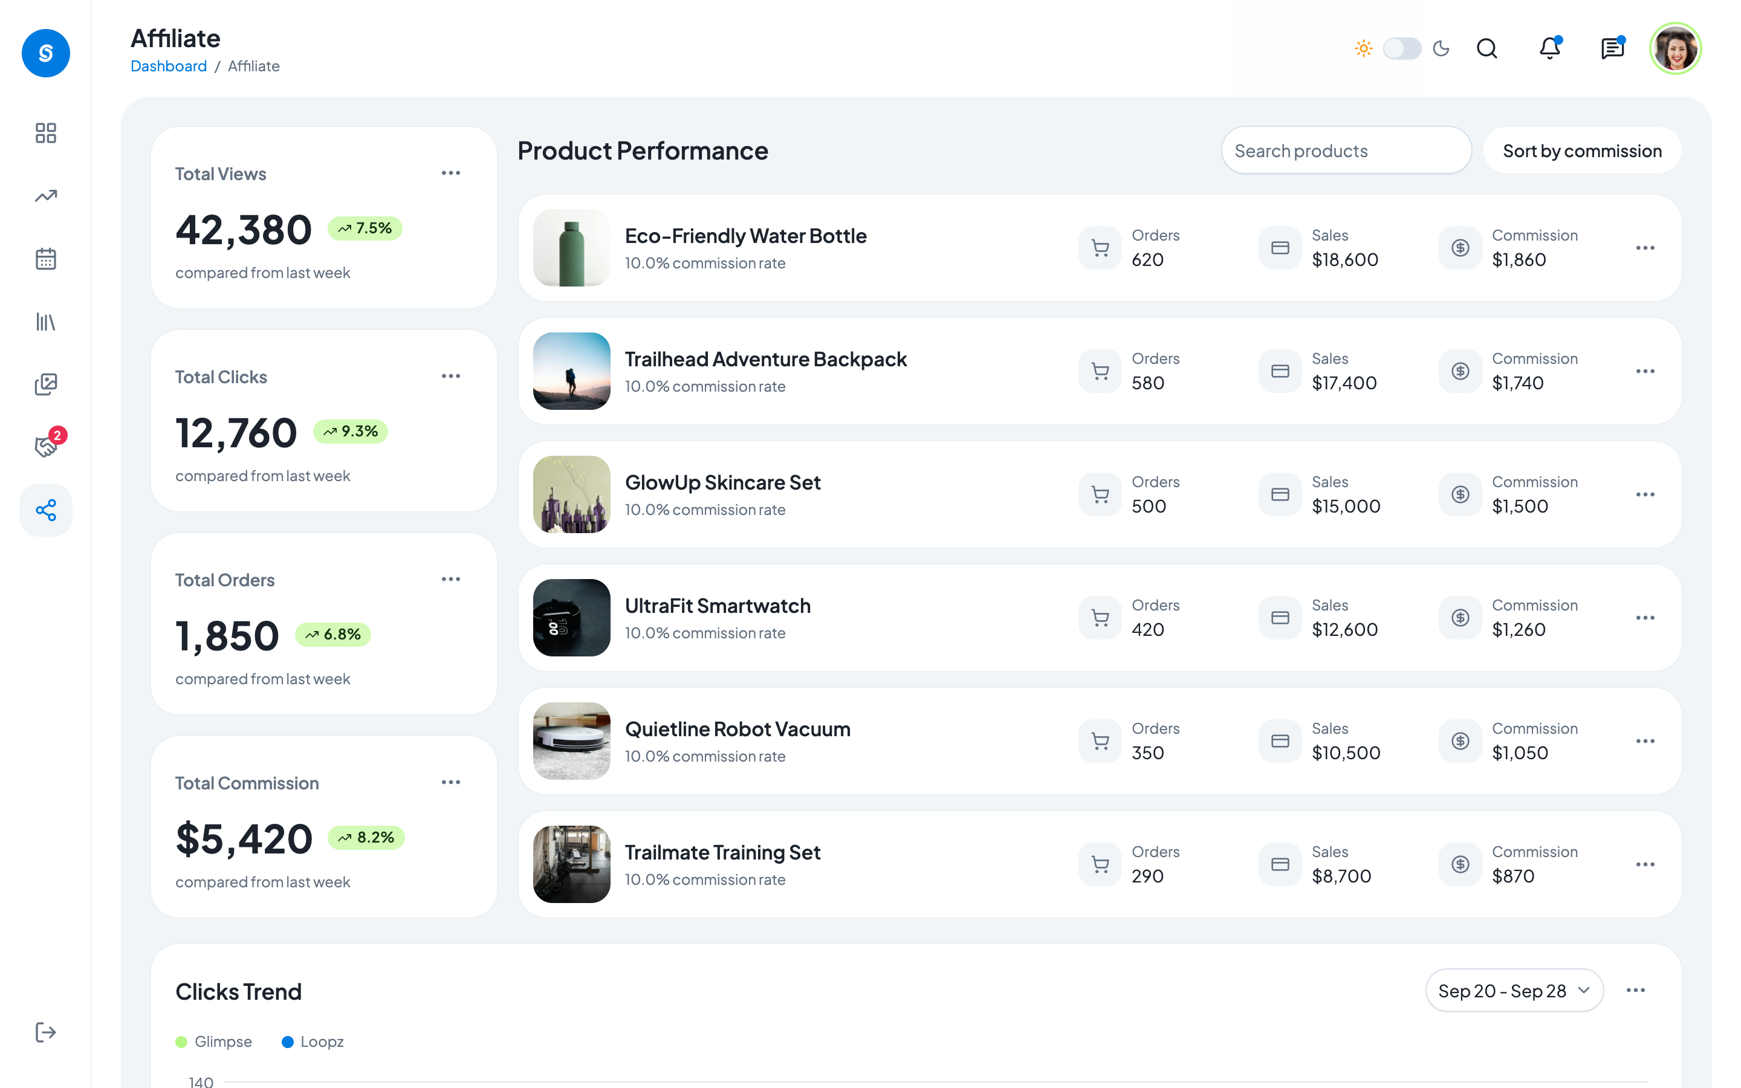Click the logout icon in sidebar
1741x1088 pixels.
[x=45, y=1032]
